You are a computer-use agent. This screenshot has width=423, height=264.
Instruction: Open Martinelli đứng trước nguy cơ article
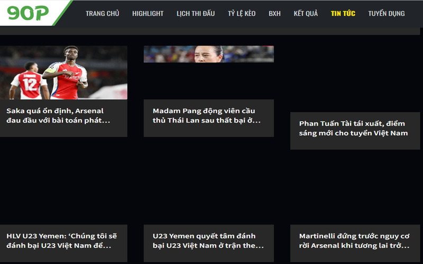pos(354,241)
